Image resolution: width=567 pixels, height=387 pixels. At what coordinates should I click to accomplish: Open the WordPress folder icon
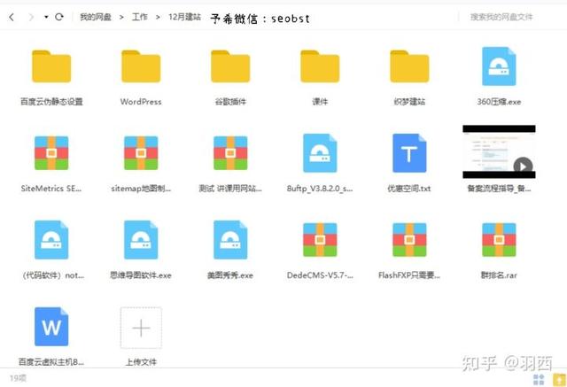coord(141,66)
